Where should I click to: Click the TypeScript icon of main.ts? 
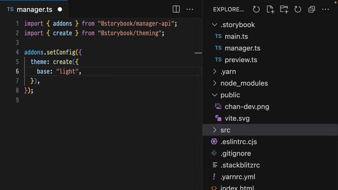218,36
